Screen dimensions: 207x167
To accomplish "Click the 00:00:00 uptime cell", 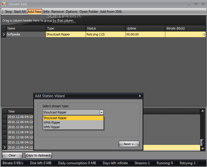I will [145, 34].
